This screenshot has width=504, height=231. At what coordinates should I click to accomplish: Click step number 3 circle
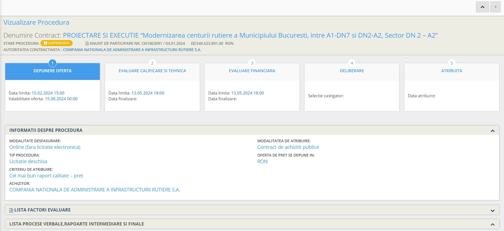click(252, 63)
